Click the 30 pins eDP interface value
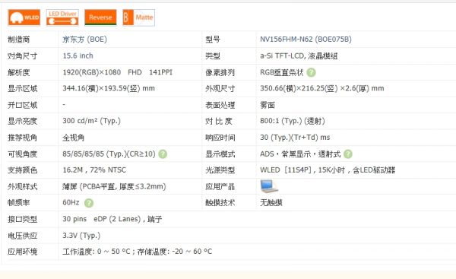The height and width of the screenshot is (279, 456). click(112, 219)
